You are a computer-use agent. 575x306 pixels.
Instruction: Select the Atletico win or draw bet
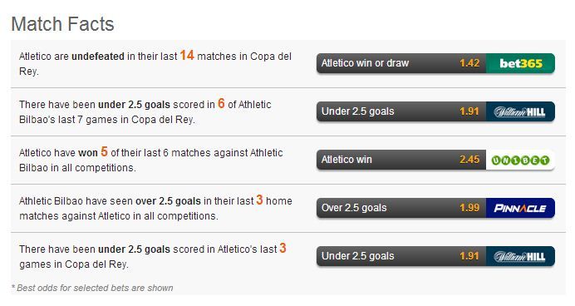tap(401, 63)
